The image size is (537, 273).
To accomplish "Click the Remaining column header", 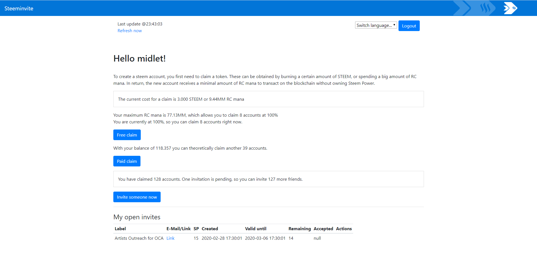I will [x=299, y=229].
